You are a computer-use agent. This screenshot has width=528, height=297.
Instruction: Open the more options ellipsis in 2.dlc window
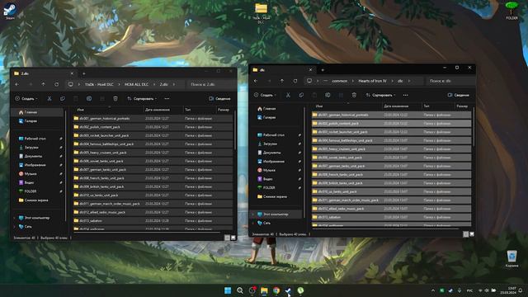tap(167, 99)
